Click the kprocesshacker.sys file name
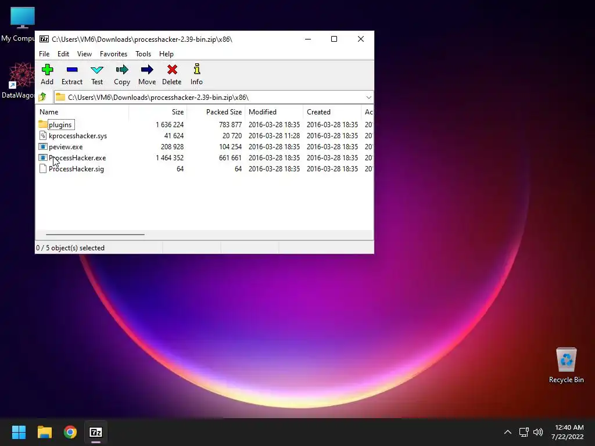The height and width of the screenshot is (446, 595). (x=78, y=136)
